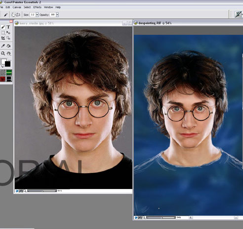
Task: Open the Window menu
Action: click(x=48, y=7)
